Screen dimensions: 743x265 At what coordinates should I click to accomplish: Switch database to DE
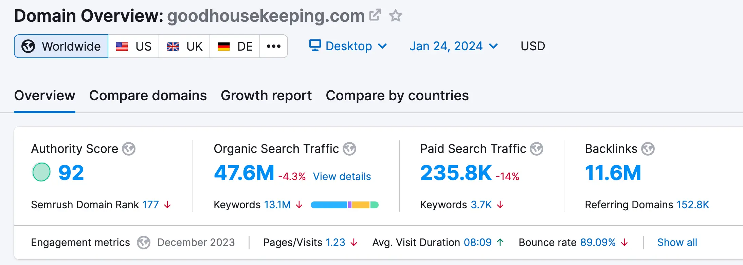tap(235, 46)
